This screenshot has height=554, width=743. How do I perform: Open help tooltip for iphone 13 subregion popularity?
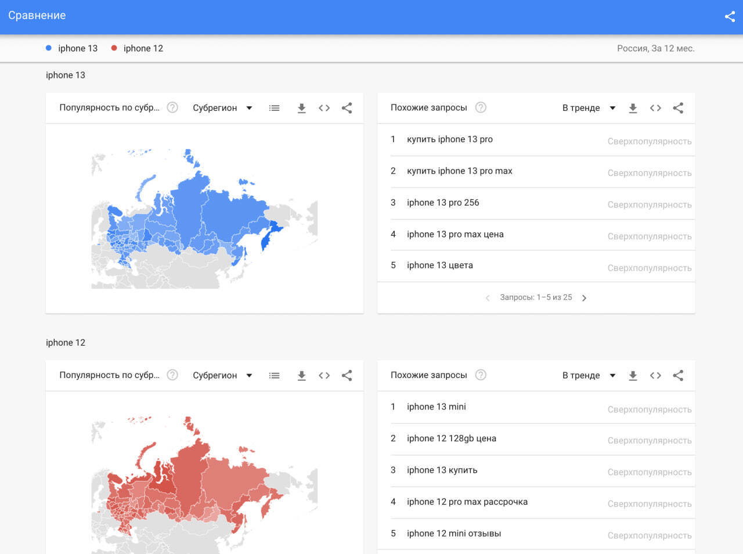[x=172, y=107]
